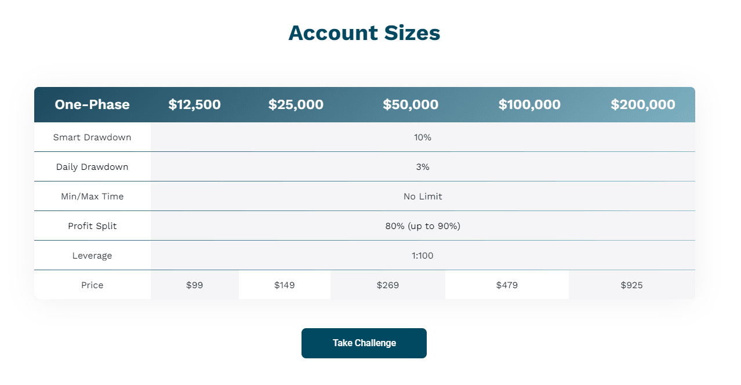Select the $479 price cell
This screenshot has width=741, height=385.
pos(507,285)
